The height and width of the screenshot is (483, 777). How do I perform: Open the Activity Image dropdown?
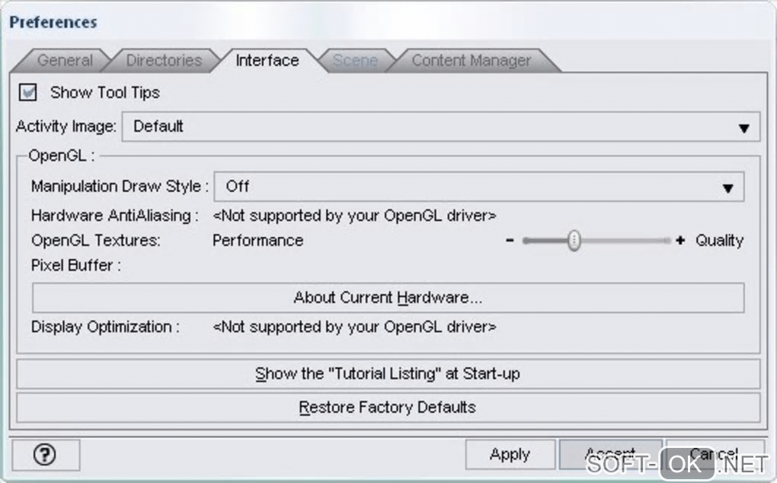[x=440, y=126]
